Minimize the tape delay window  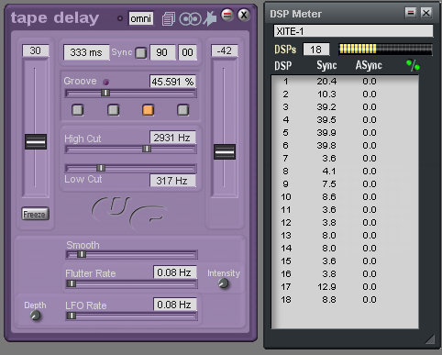227,15
